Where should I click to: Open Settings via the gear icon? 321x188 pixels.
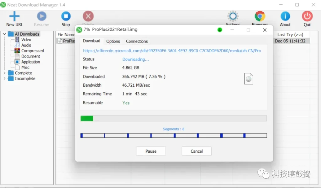tap(233, 16)
